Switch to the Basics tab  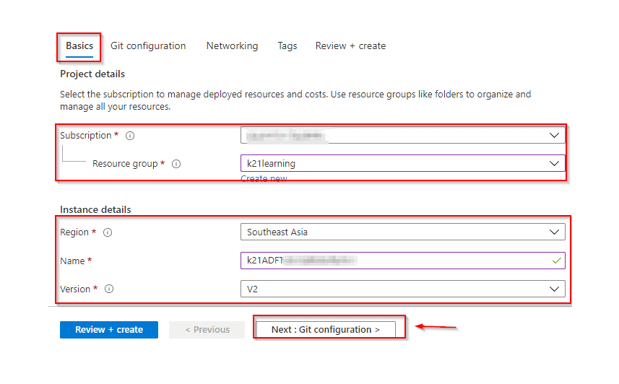tap(79, 45)
